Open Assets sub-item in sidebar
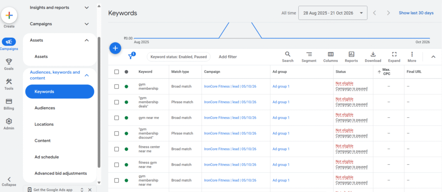Image resolution: width=442 pixels, height=192 pixels. [x=41, y=57]
